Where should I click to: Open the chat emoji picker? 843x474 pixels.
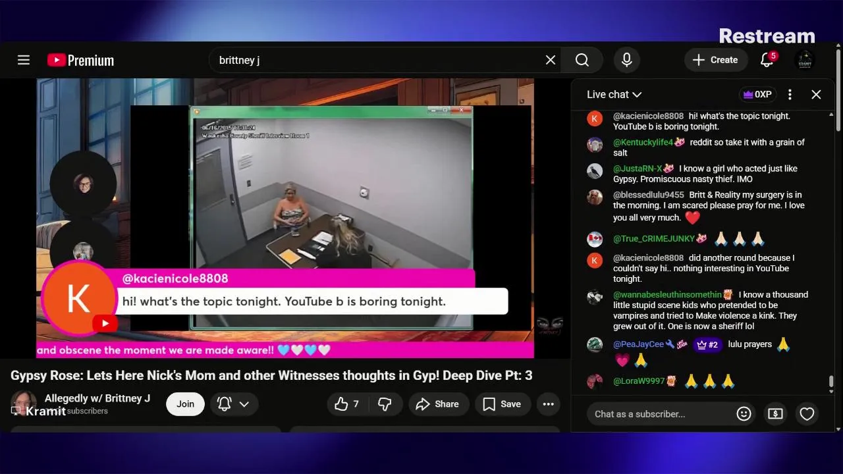[744, 414]
